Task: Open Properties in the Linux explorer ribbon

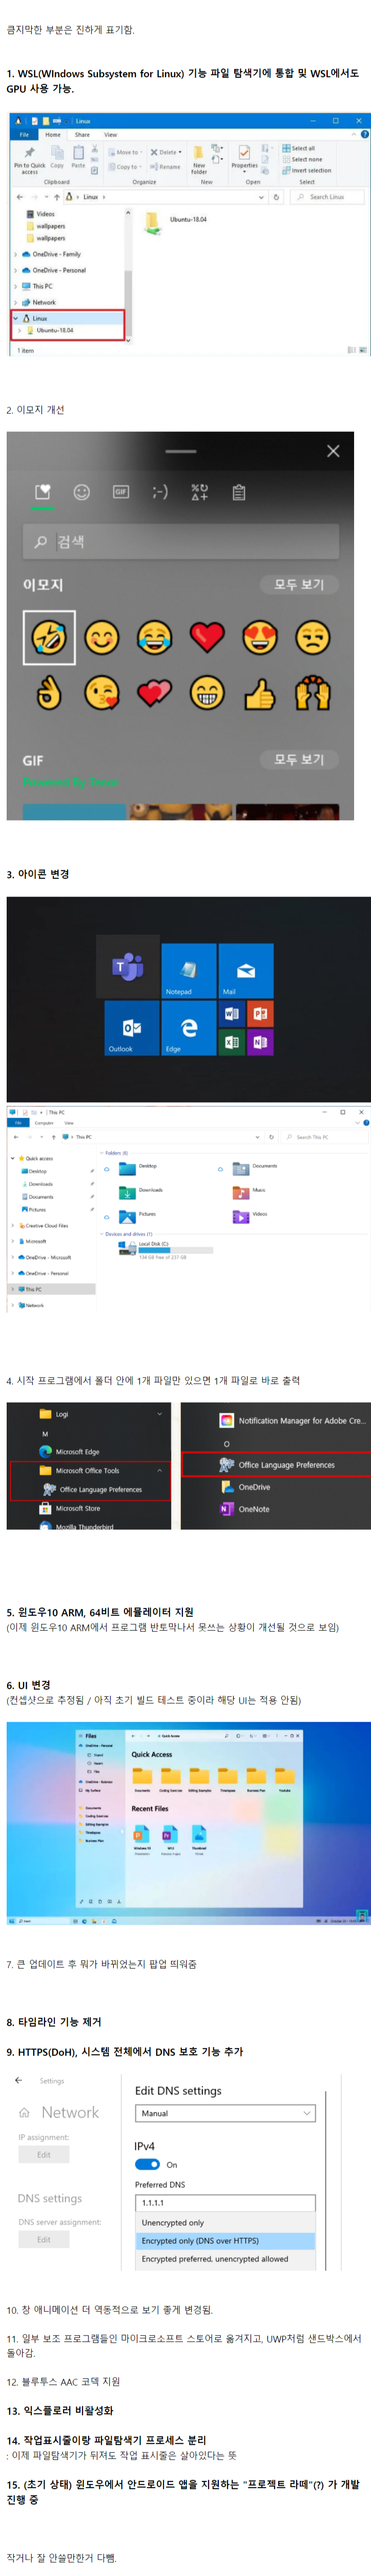Action: point(244,158)
